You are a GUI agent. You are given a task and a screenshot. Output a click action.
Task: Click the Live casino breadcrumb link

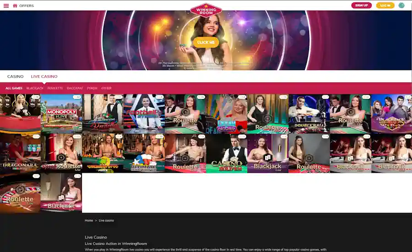pyautogui.click(x=106, y=220)
